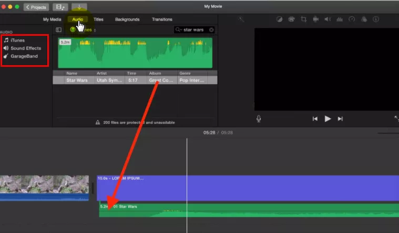
Task: Play the movie in the viewer
Action: 328,119
